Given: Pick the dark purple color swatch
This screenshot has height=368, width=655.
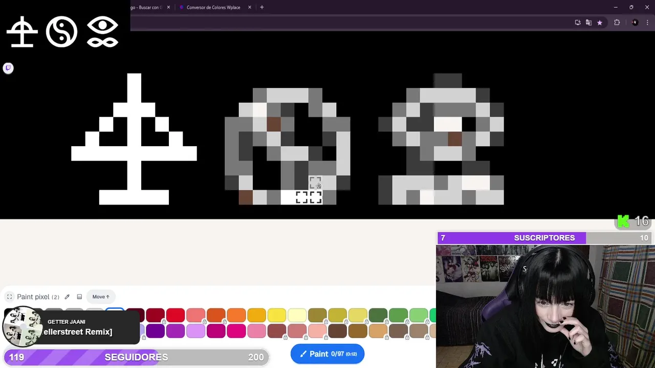Looking at the screenshot, I should tap(155, 331).
